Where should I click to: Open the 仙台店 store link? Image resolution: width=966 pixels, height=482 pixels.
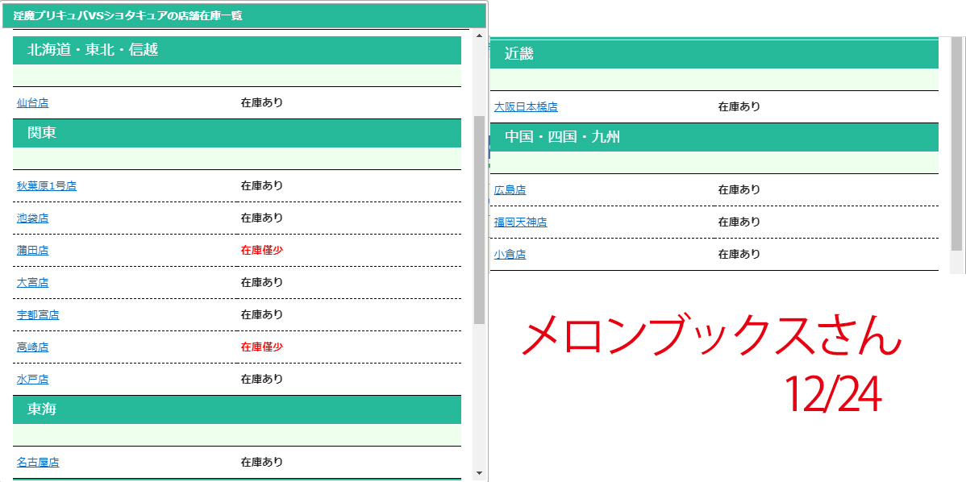point(32,103)
